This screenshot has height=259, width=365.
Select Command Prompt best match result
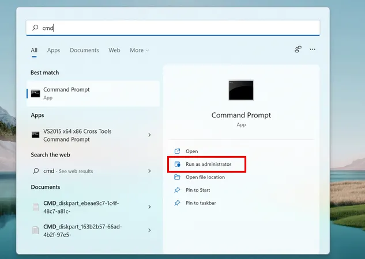coord(92,93)
